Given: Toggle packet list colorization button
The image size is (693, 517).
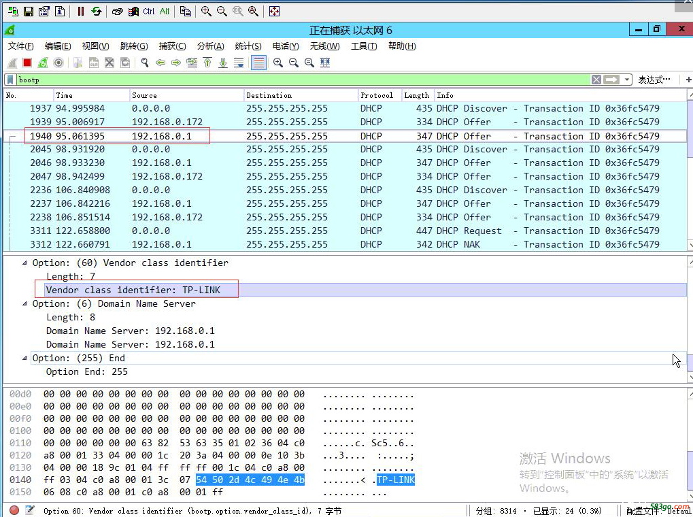Looking at the screenshot, I should click(x=258, y=63).
